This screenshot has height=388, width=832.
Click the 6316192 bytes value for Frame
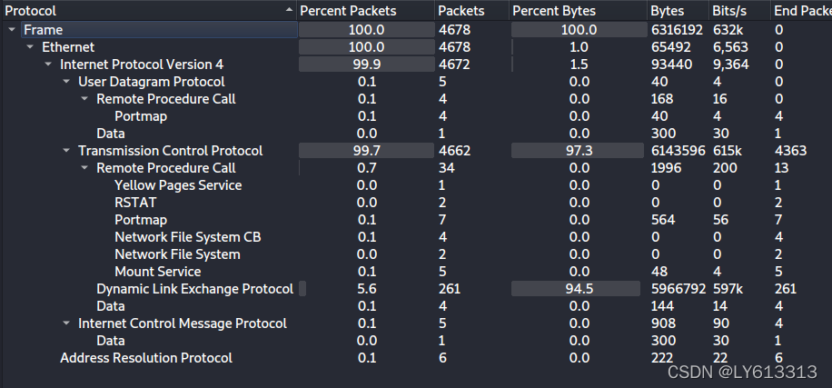coord(677,30)
